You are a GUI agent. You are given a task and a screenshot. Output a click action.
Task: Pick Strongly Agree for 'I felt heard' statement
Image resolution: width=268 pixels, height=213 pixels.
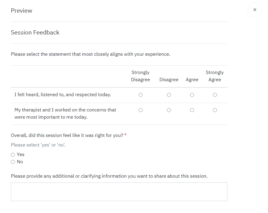click(215, 95)
